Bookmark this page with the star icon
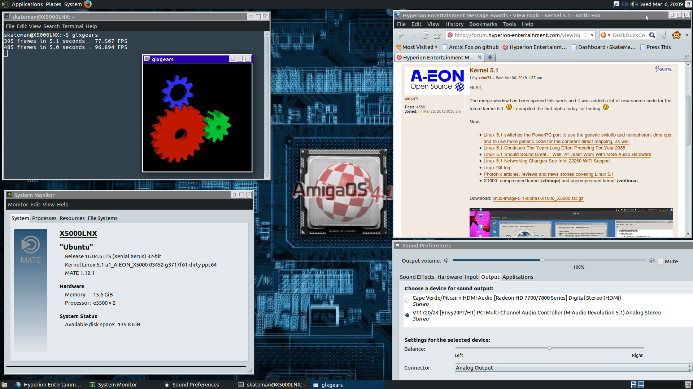The image size is (693, 389). point(585,35)
